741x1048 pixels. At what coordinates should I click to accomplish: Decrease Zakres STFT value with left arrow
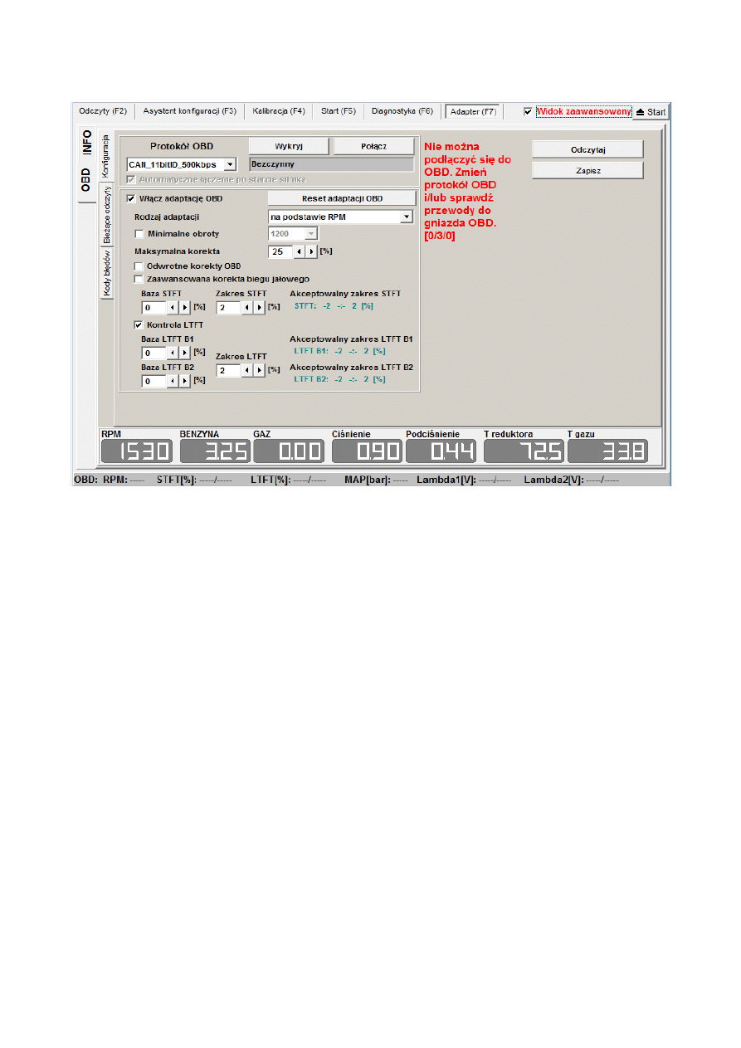[247, 308]
